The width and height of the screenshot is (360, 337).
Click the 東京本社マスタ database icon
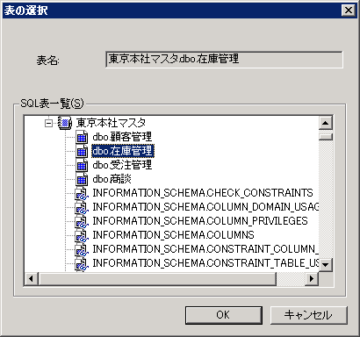click(65, 123)
